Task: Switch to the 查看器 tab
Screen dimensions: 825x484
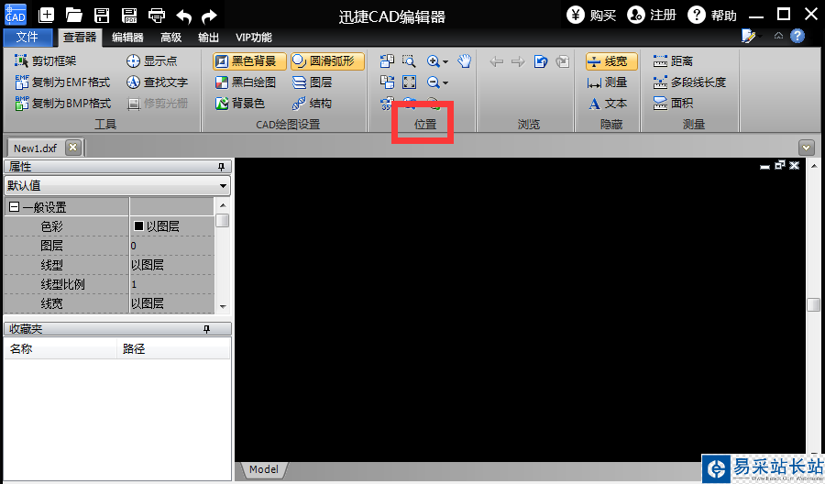Action: point(80,37)
